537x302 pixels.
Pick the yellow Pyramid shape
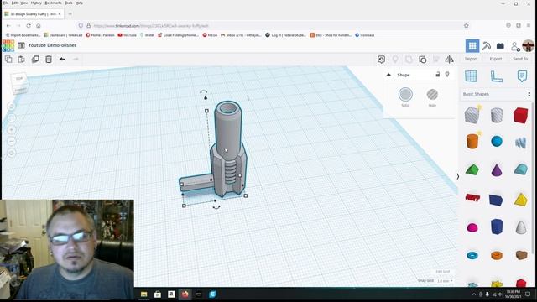(520, 200)
